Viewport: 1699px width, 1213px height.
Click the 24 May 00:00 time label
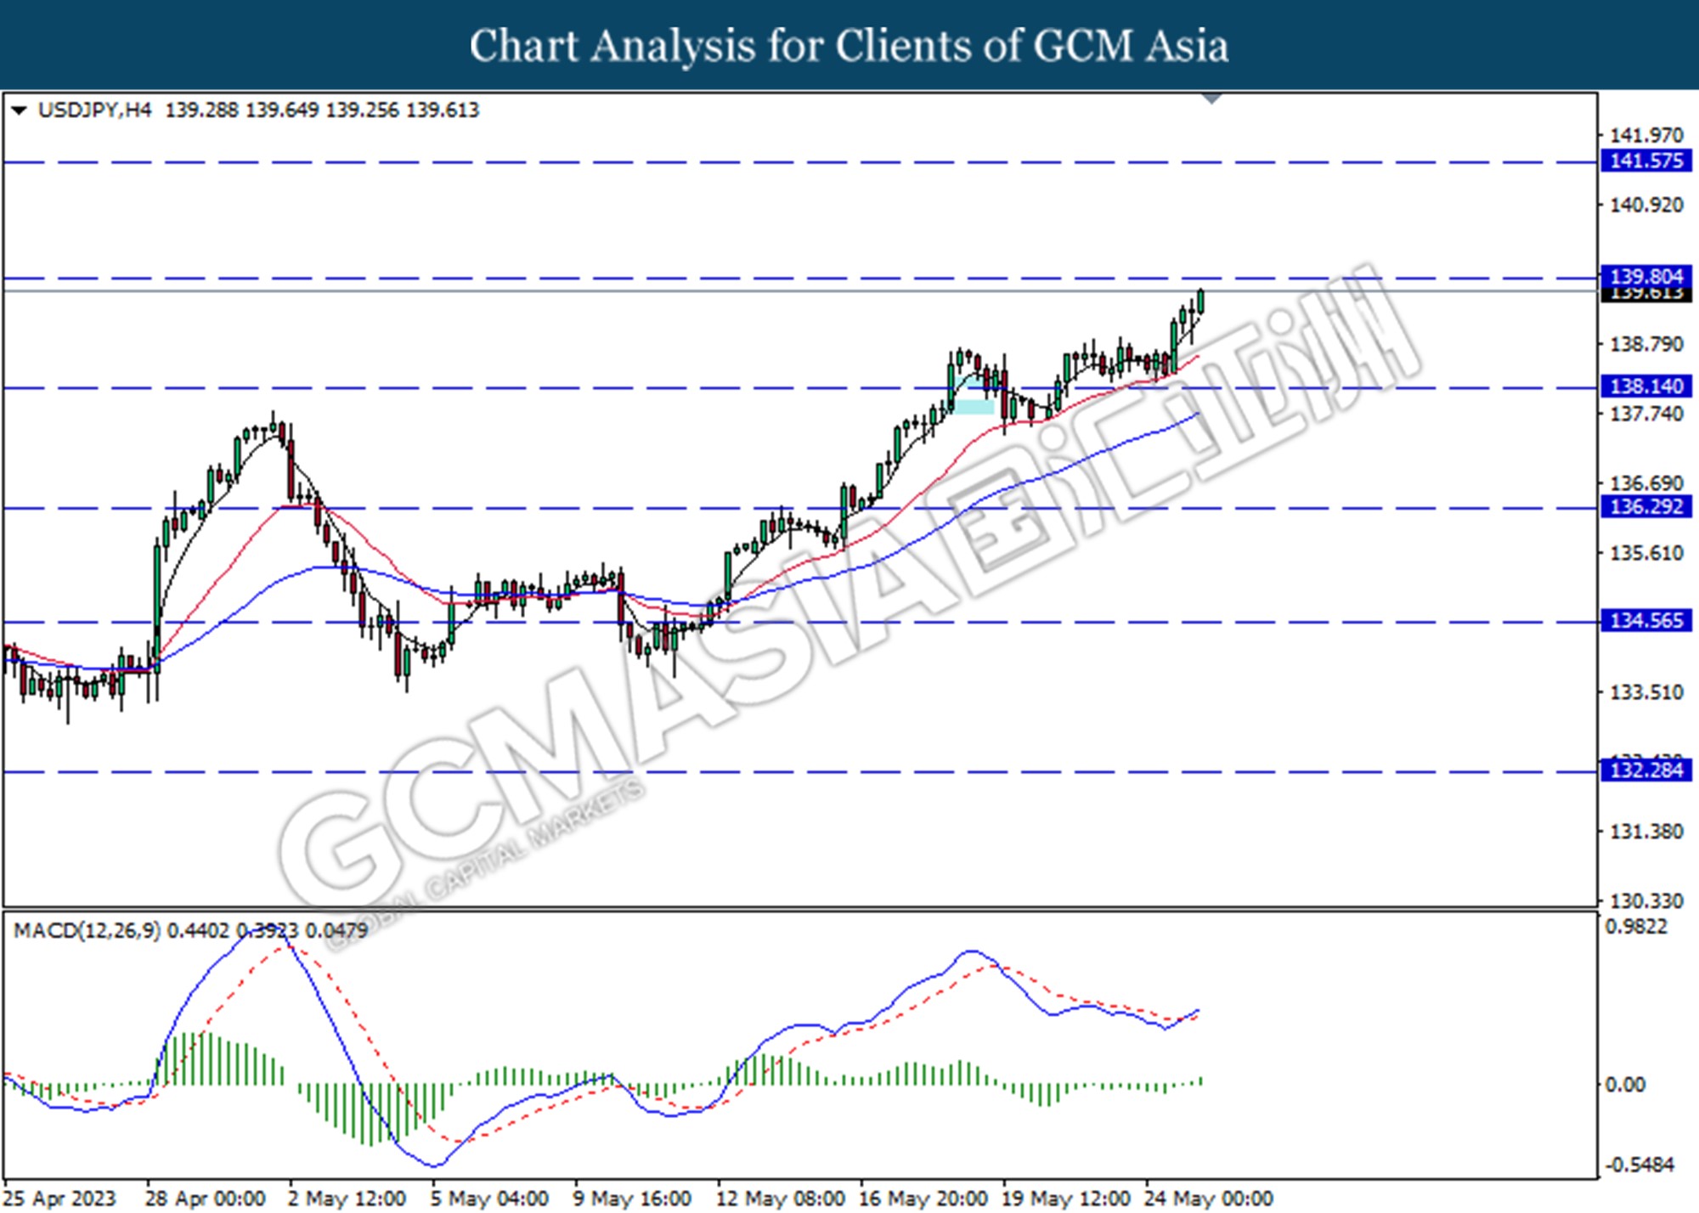(x=1208, y=1199)
